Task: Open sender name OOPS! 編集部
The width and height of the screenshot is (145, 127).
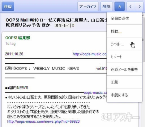Action: tap(18, 38)
